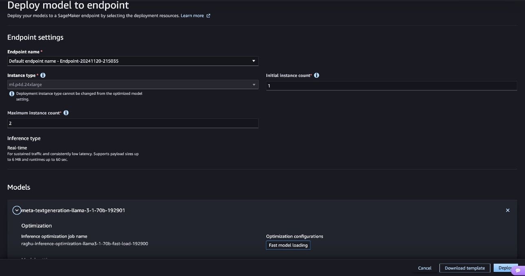Viewport: 525px width, 276px height.
Task: Click info icon in instance type notice
Action: (x=12, y=94)
